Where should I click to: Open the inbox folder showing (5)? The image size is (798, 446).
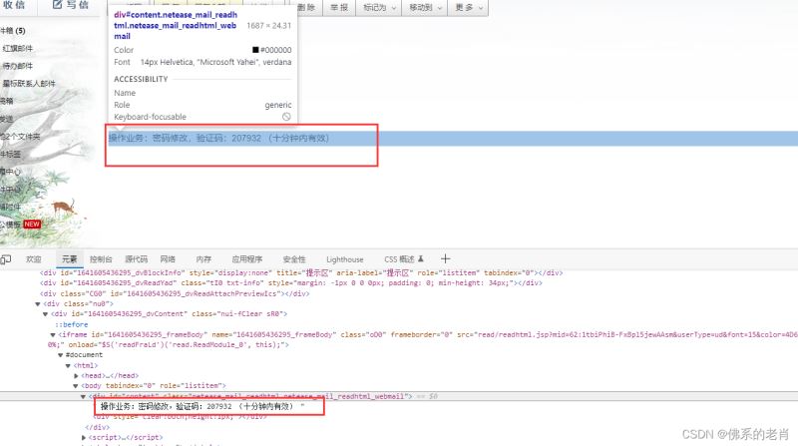13,31
